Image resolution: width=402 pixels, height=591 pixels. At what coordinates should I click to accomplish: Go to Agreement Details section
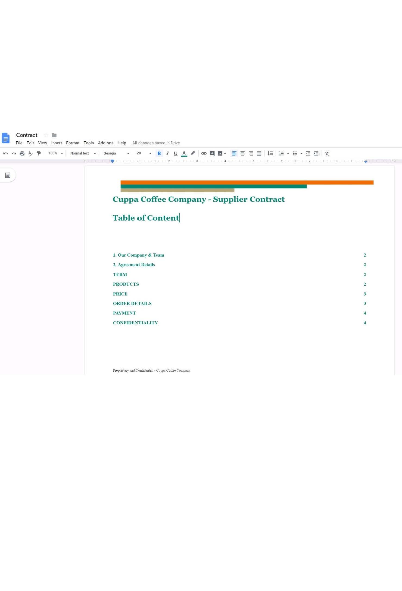[134, 265]
